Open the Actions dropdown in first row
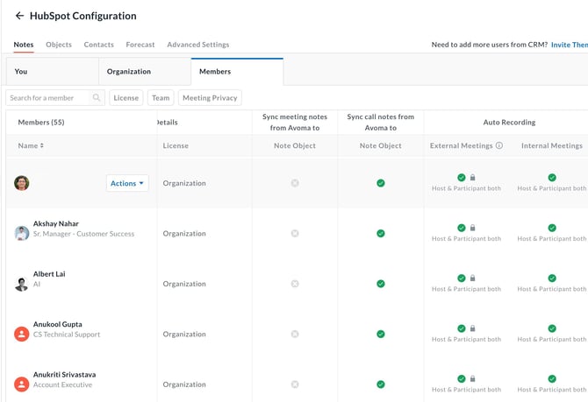Viewport: 588px width, 402px height. point(127,183)
